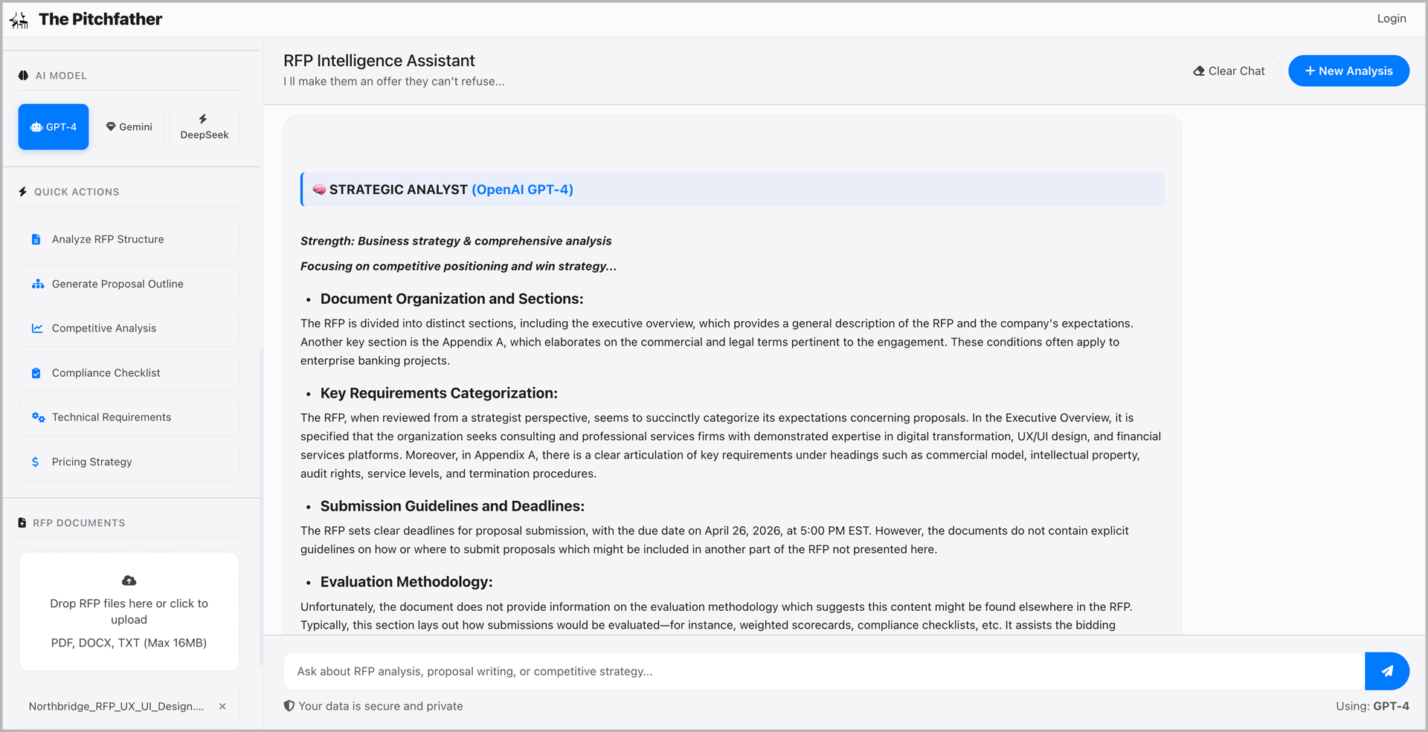Click The Pitchfather logo icon
Image resolution: width=1428 pixels, height=732 pixels.
[x=19, y=20]
